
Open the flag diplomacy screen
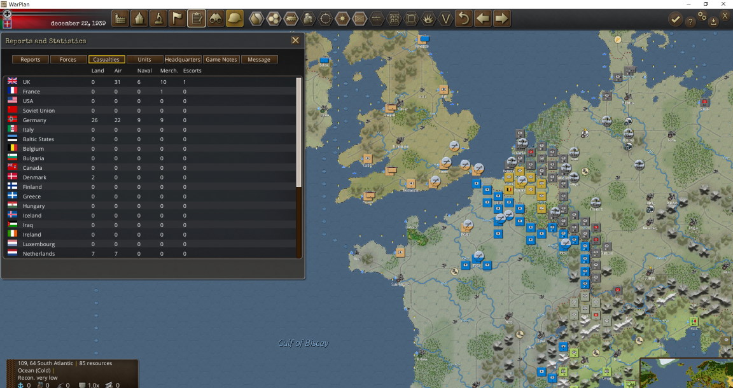(x=178, y=18)
